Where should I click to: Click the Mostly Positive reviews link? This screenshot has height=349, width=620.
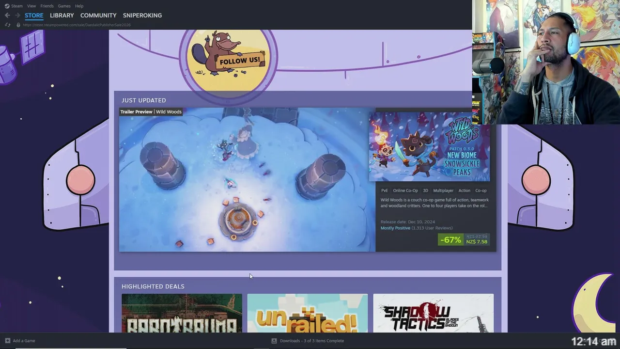[395, 228]
